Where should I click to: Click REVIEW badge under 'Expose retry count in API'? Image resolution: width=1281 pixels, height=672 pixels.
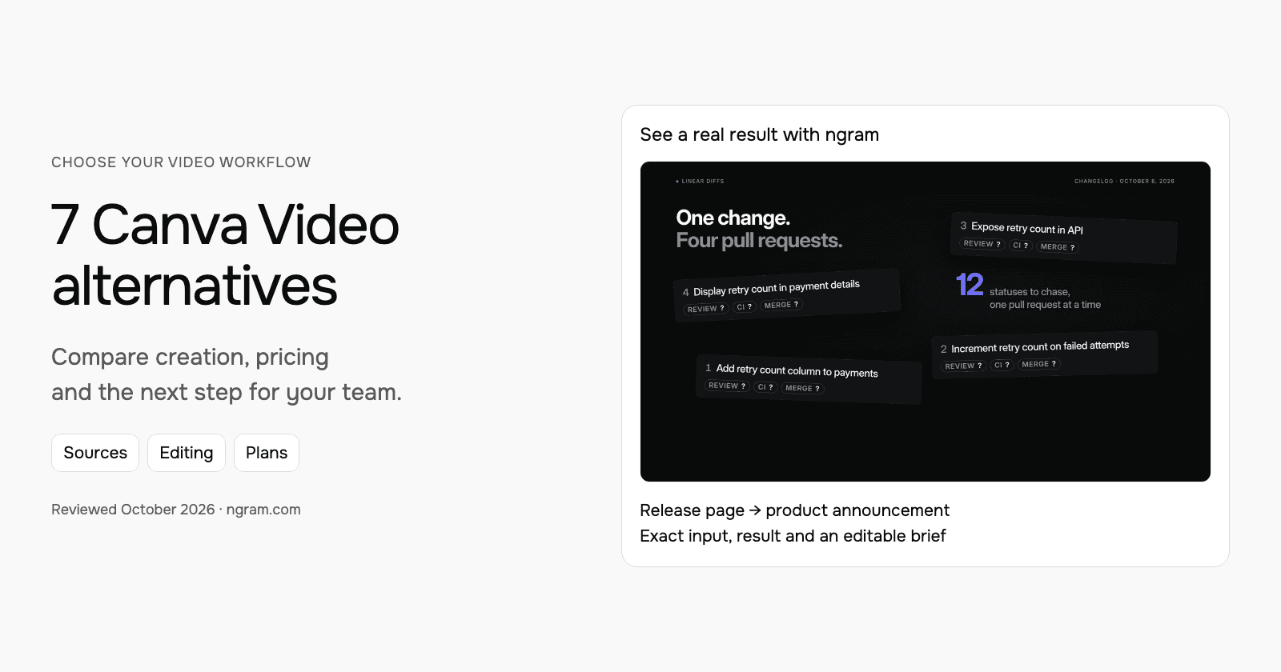[982, 244]
